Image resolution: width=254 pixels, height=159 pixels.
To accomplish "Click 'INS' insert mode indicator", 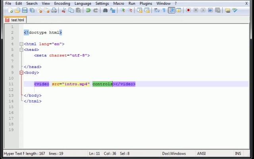I will (x=238, y=153).
